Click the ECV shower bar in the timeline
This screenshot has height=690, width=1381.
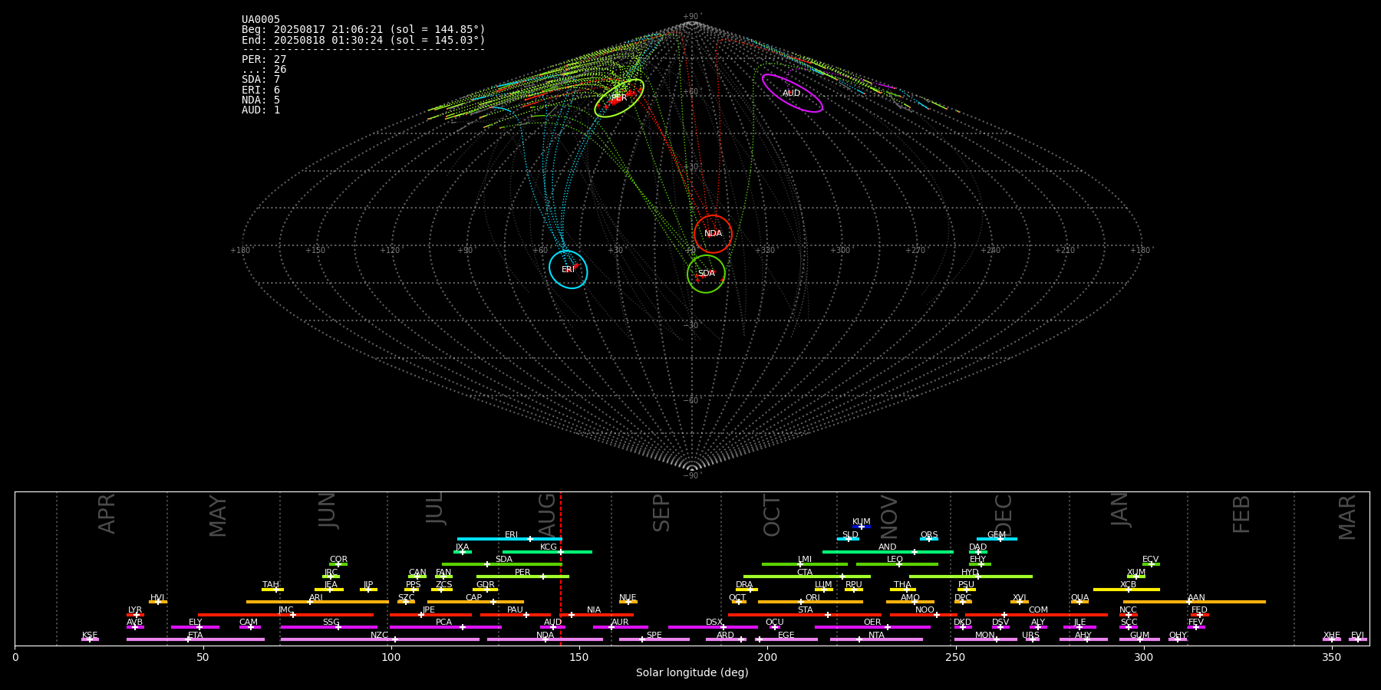coord(1151,564)
